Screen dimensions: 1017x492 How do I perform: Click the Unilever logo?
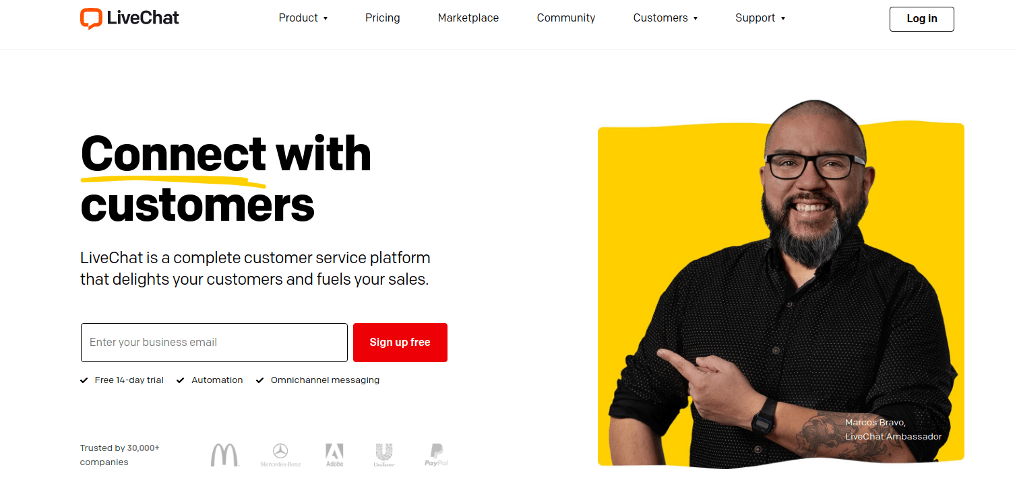384,455
